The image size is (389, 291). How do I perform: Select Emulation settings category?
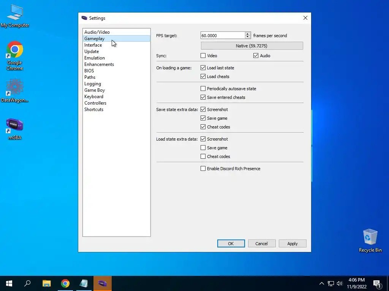tap(116, 58)
